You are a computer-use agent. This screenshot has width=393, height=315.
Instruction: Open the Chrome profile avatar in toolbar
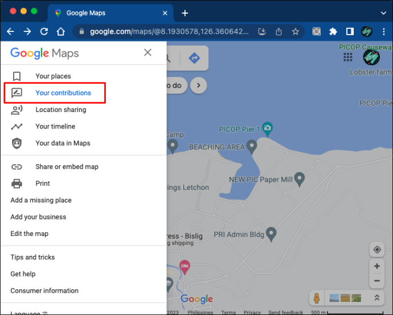point(367,31)
